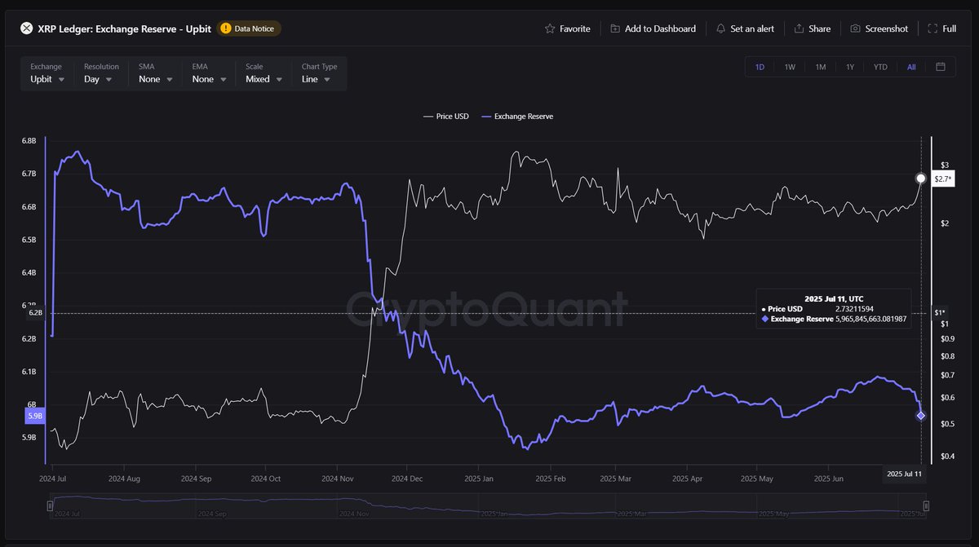
Task: Click the Share upload icon
Action: 799,29
